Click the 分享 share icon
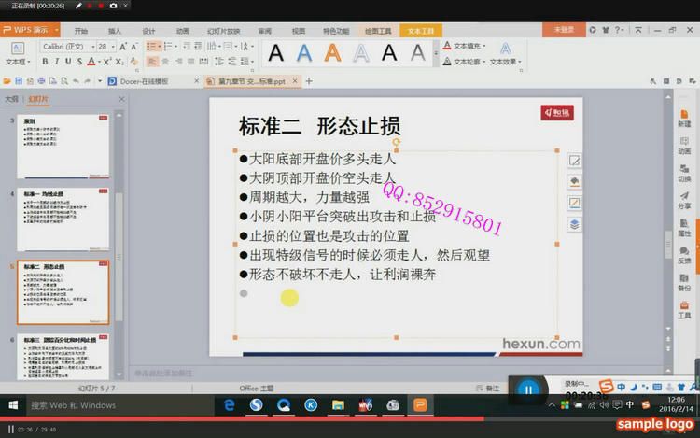The width and height of the screenshot is (700, 438). (684, 199)
